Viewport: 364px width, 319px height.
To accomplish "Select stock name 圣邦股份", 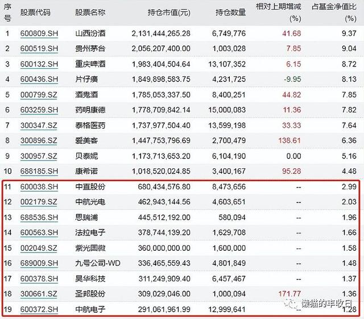I will tap(90, 293).
